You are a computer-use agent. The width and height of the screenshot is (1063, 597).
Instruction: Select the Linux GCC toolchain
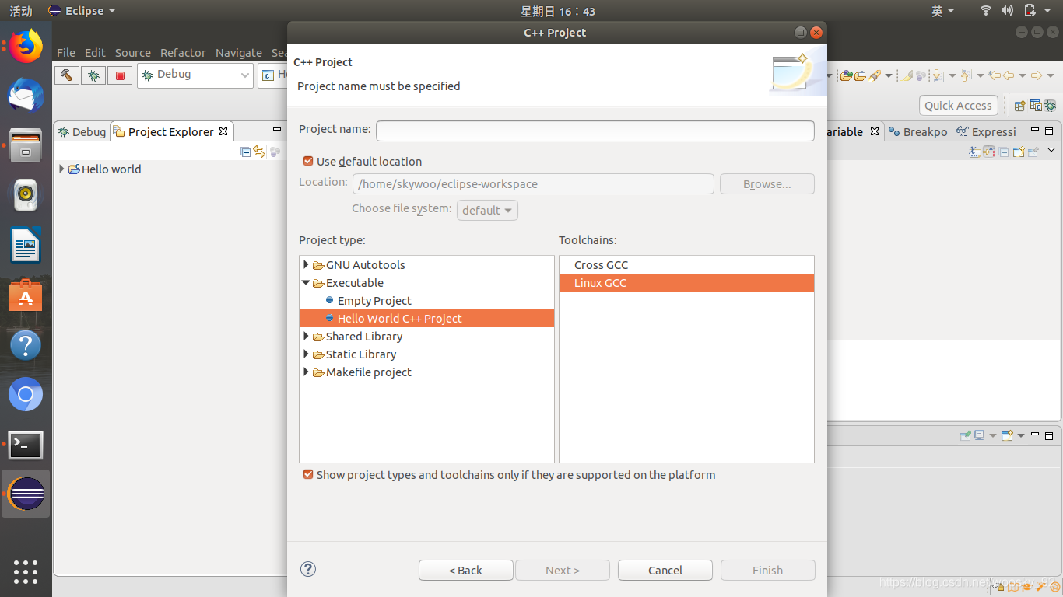click(x=686, y=282)
